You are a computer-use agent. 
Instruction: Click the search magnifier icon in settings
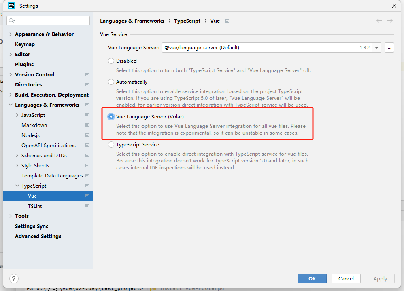[x=12, y=21]
